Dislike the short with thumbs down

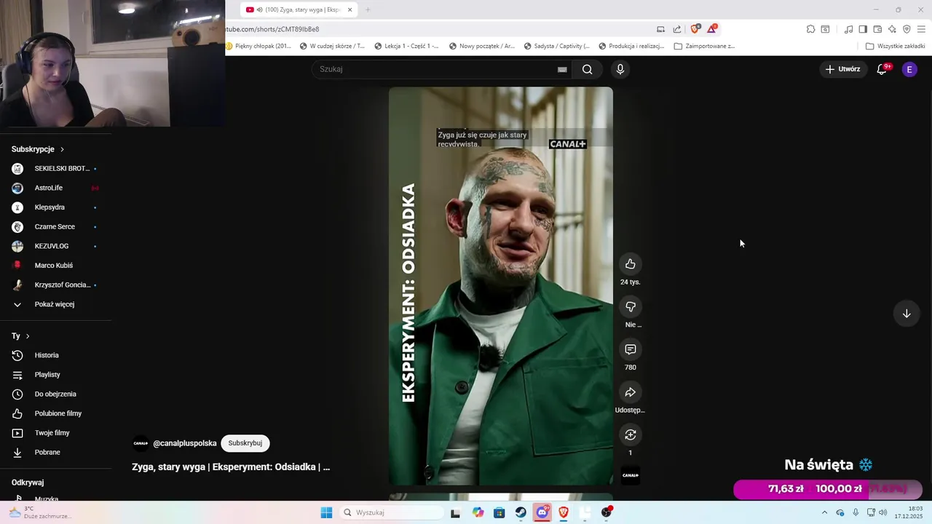pyautogui.click(x=631, y=306)
